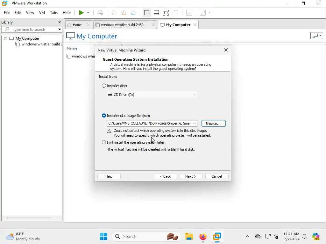Click the OneDrive cloud tray icon
The width and height of the screenshot is (326, 244).
(x=258, y=236)
